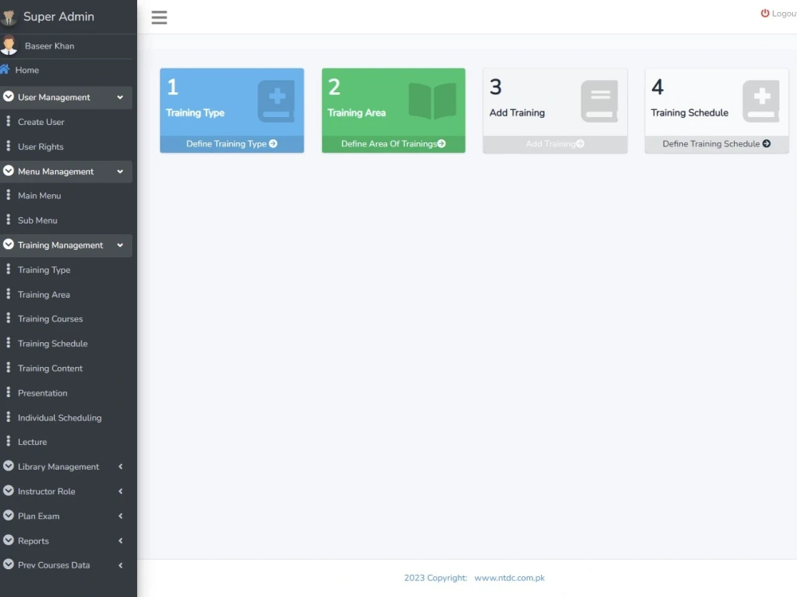Click Training Schedule card title

(689, 113)
